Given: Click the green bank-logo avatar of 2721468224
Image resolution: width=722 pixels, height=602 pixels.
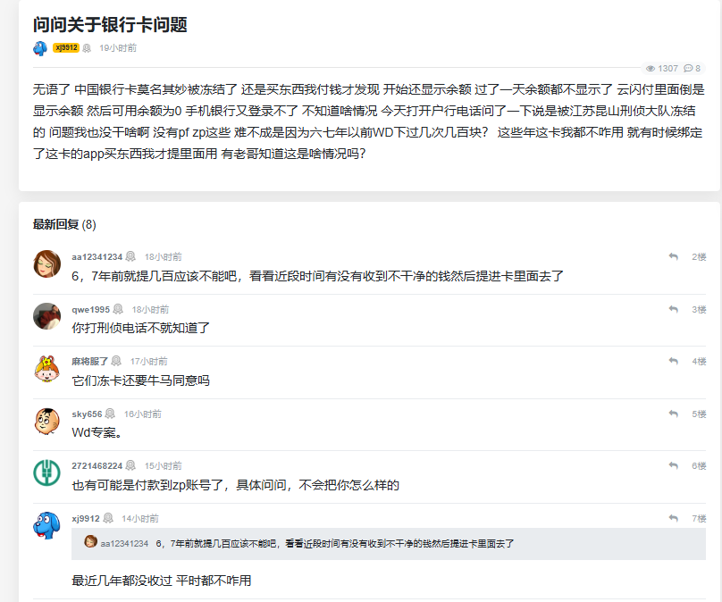Looking at the screenshot, I should point(46,472).
